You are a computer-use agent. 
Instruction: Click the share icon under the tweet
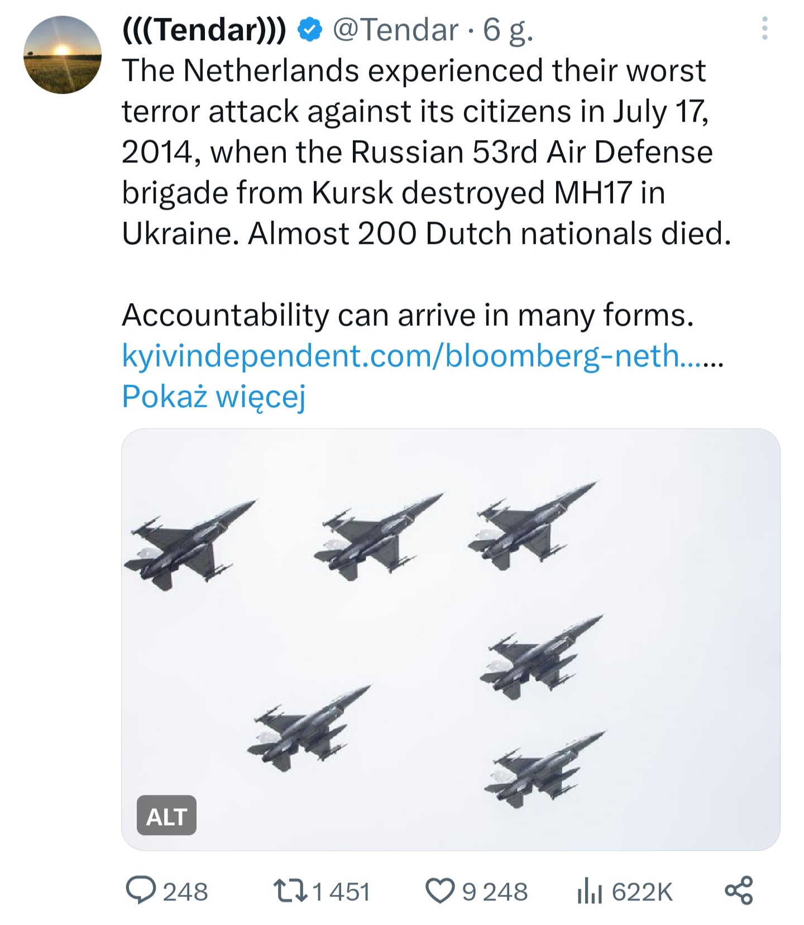pyautogui.click(x=739, y=890)
